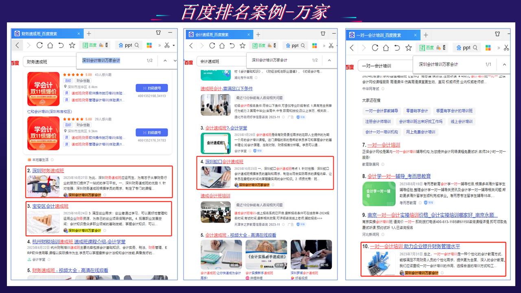Open the 深圳财务速成班 search result link
This screenshot has width=521, height=293.
pyautogui.click(x=48, y=171)
